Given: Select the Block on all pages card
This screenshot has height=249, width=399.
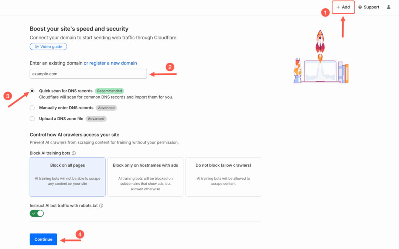Looking at the screenshot, I should (x=67, y=177).
